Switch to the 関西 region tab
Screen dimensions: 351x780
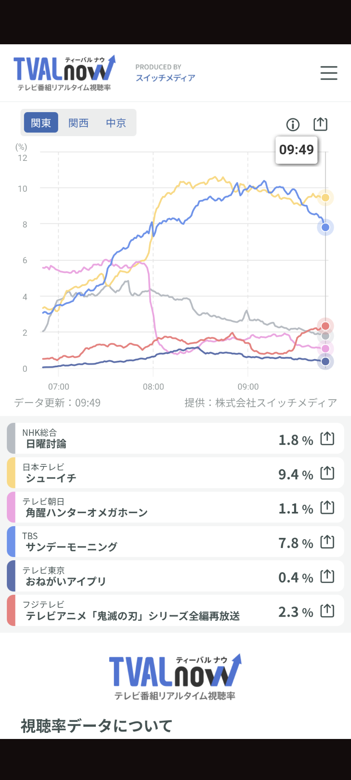(x=78, y=123)
